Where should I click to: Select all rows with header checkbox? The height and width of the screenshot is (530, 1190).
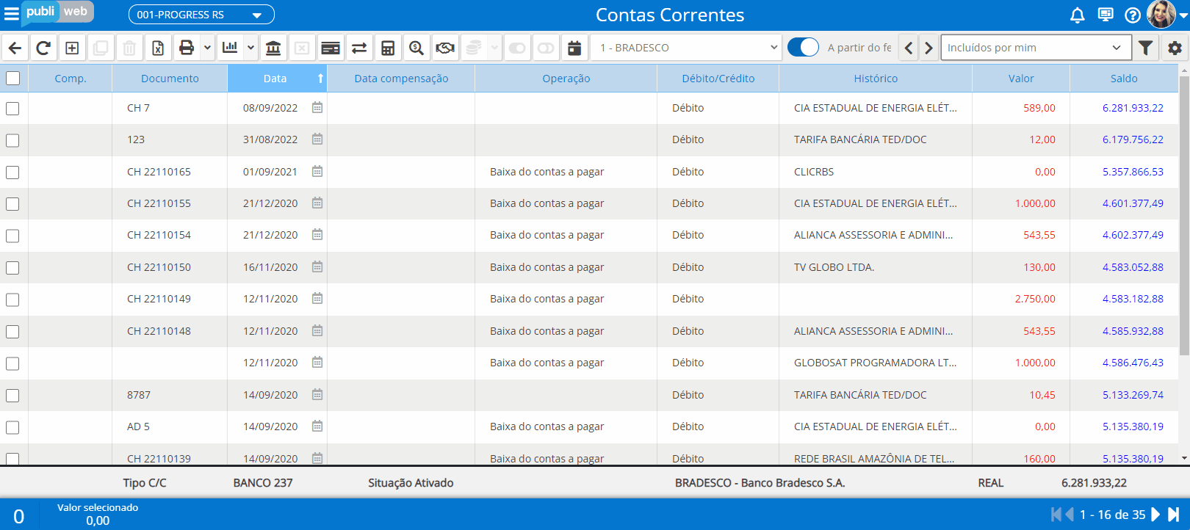tap(13, 78)
